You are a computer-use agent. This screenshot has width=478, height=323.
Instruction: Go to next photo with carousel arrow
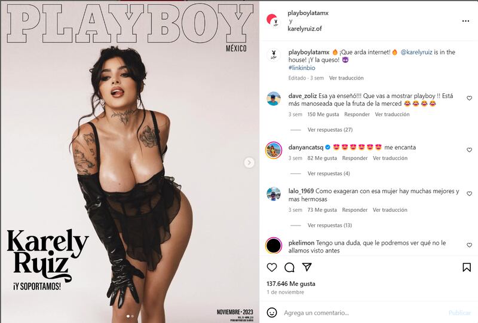[x=249, y=163]
